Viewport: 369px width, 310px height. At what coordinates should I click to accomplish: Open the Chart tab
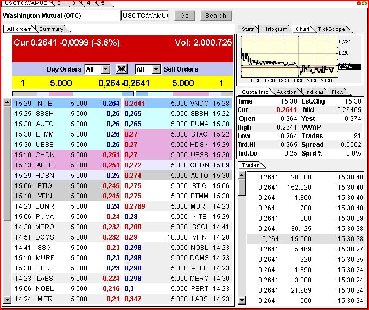pyautogui.click(x=303, y=29)
